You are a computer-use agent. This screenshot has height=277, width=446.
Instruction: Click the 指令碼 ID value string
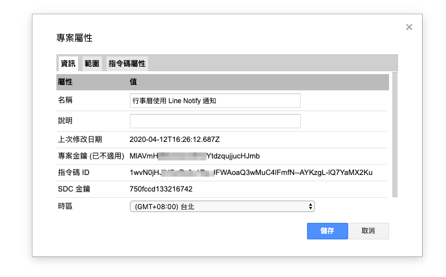click(x=251, y=172)
